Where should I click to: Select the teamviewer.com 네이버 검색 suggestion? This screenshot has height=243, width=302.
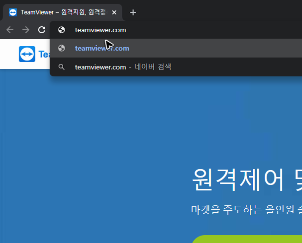pyautogui.click(x=176, y=67)
